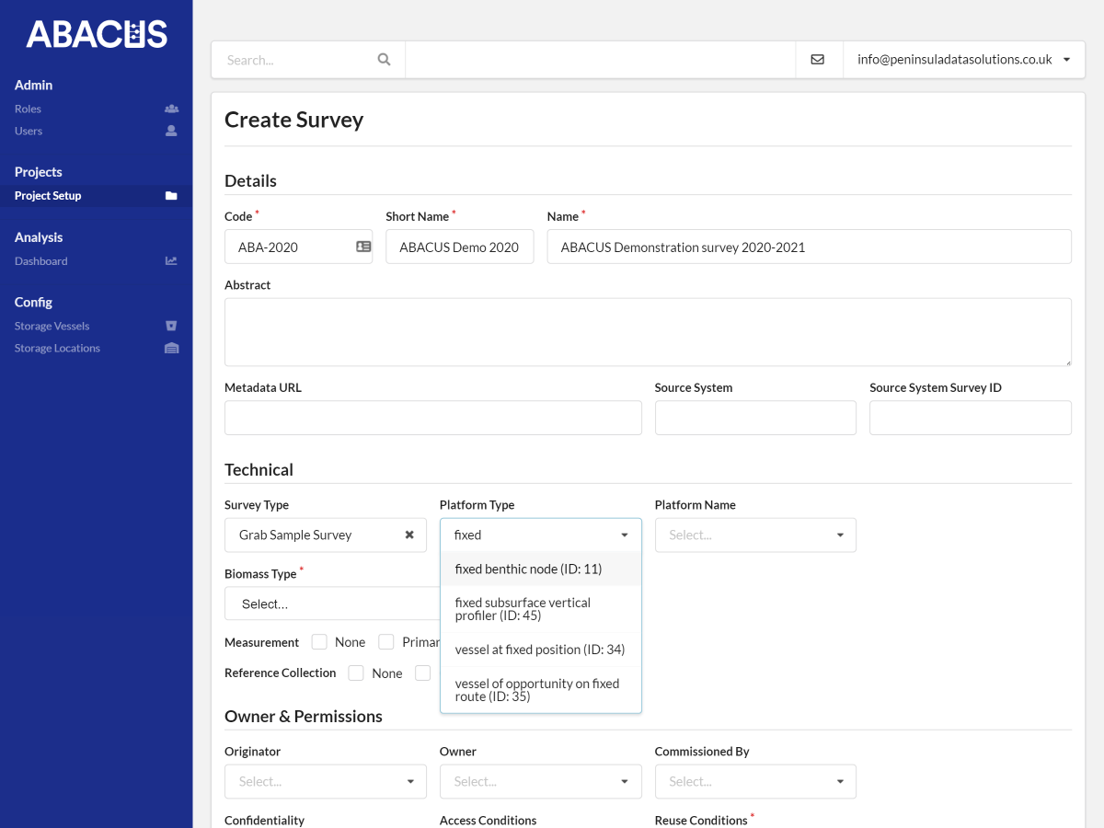Toggle Reference Collection None checkbox
The width and height of the screenshot is (1104, 828).
(356, 673)
